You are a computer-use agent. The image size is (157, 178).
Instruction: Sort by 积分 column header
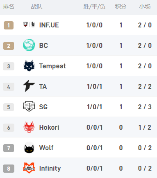click(121, 7)
